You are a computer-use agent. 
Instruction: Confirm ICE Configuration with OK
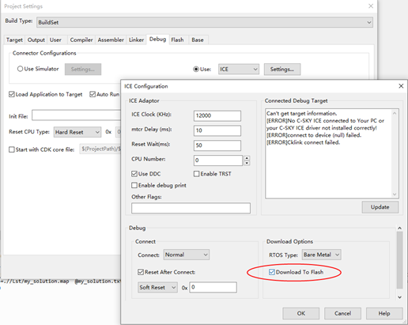[x=301, y=313]
